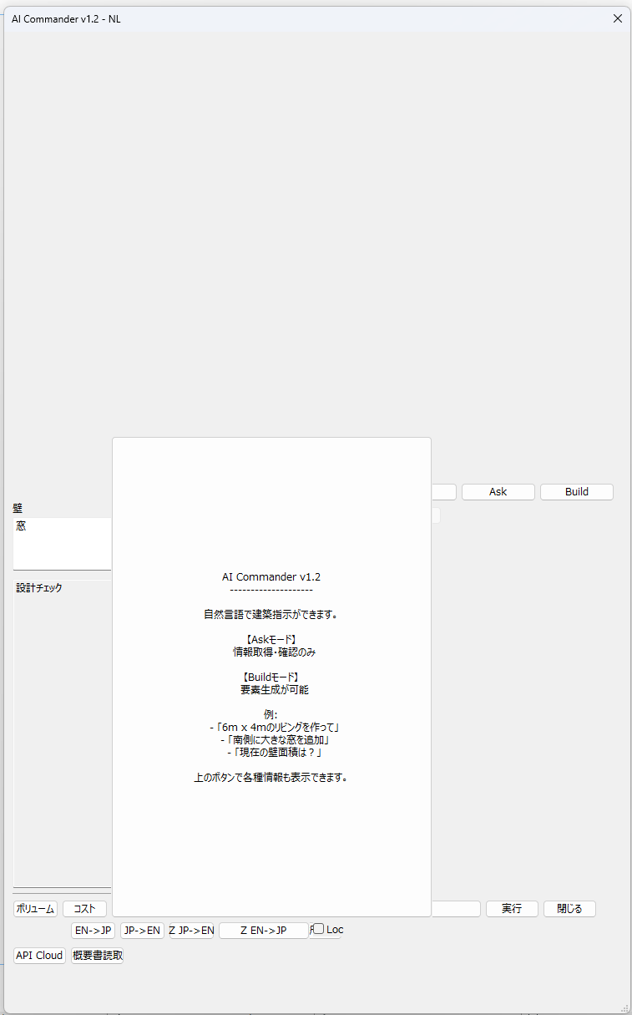Click the AI Commander help text panel
Viewport: 632px width, 1015px height.
271,677
